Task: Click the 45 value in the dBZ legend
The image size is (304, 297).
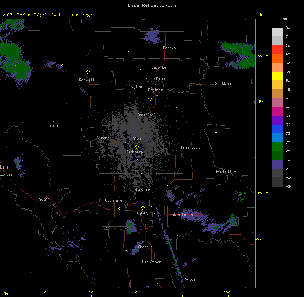Action: click(x=288, y=98)
